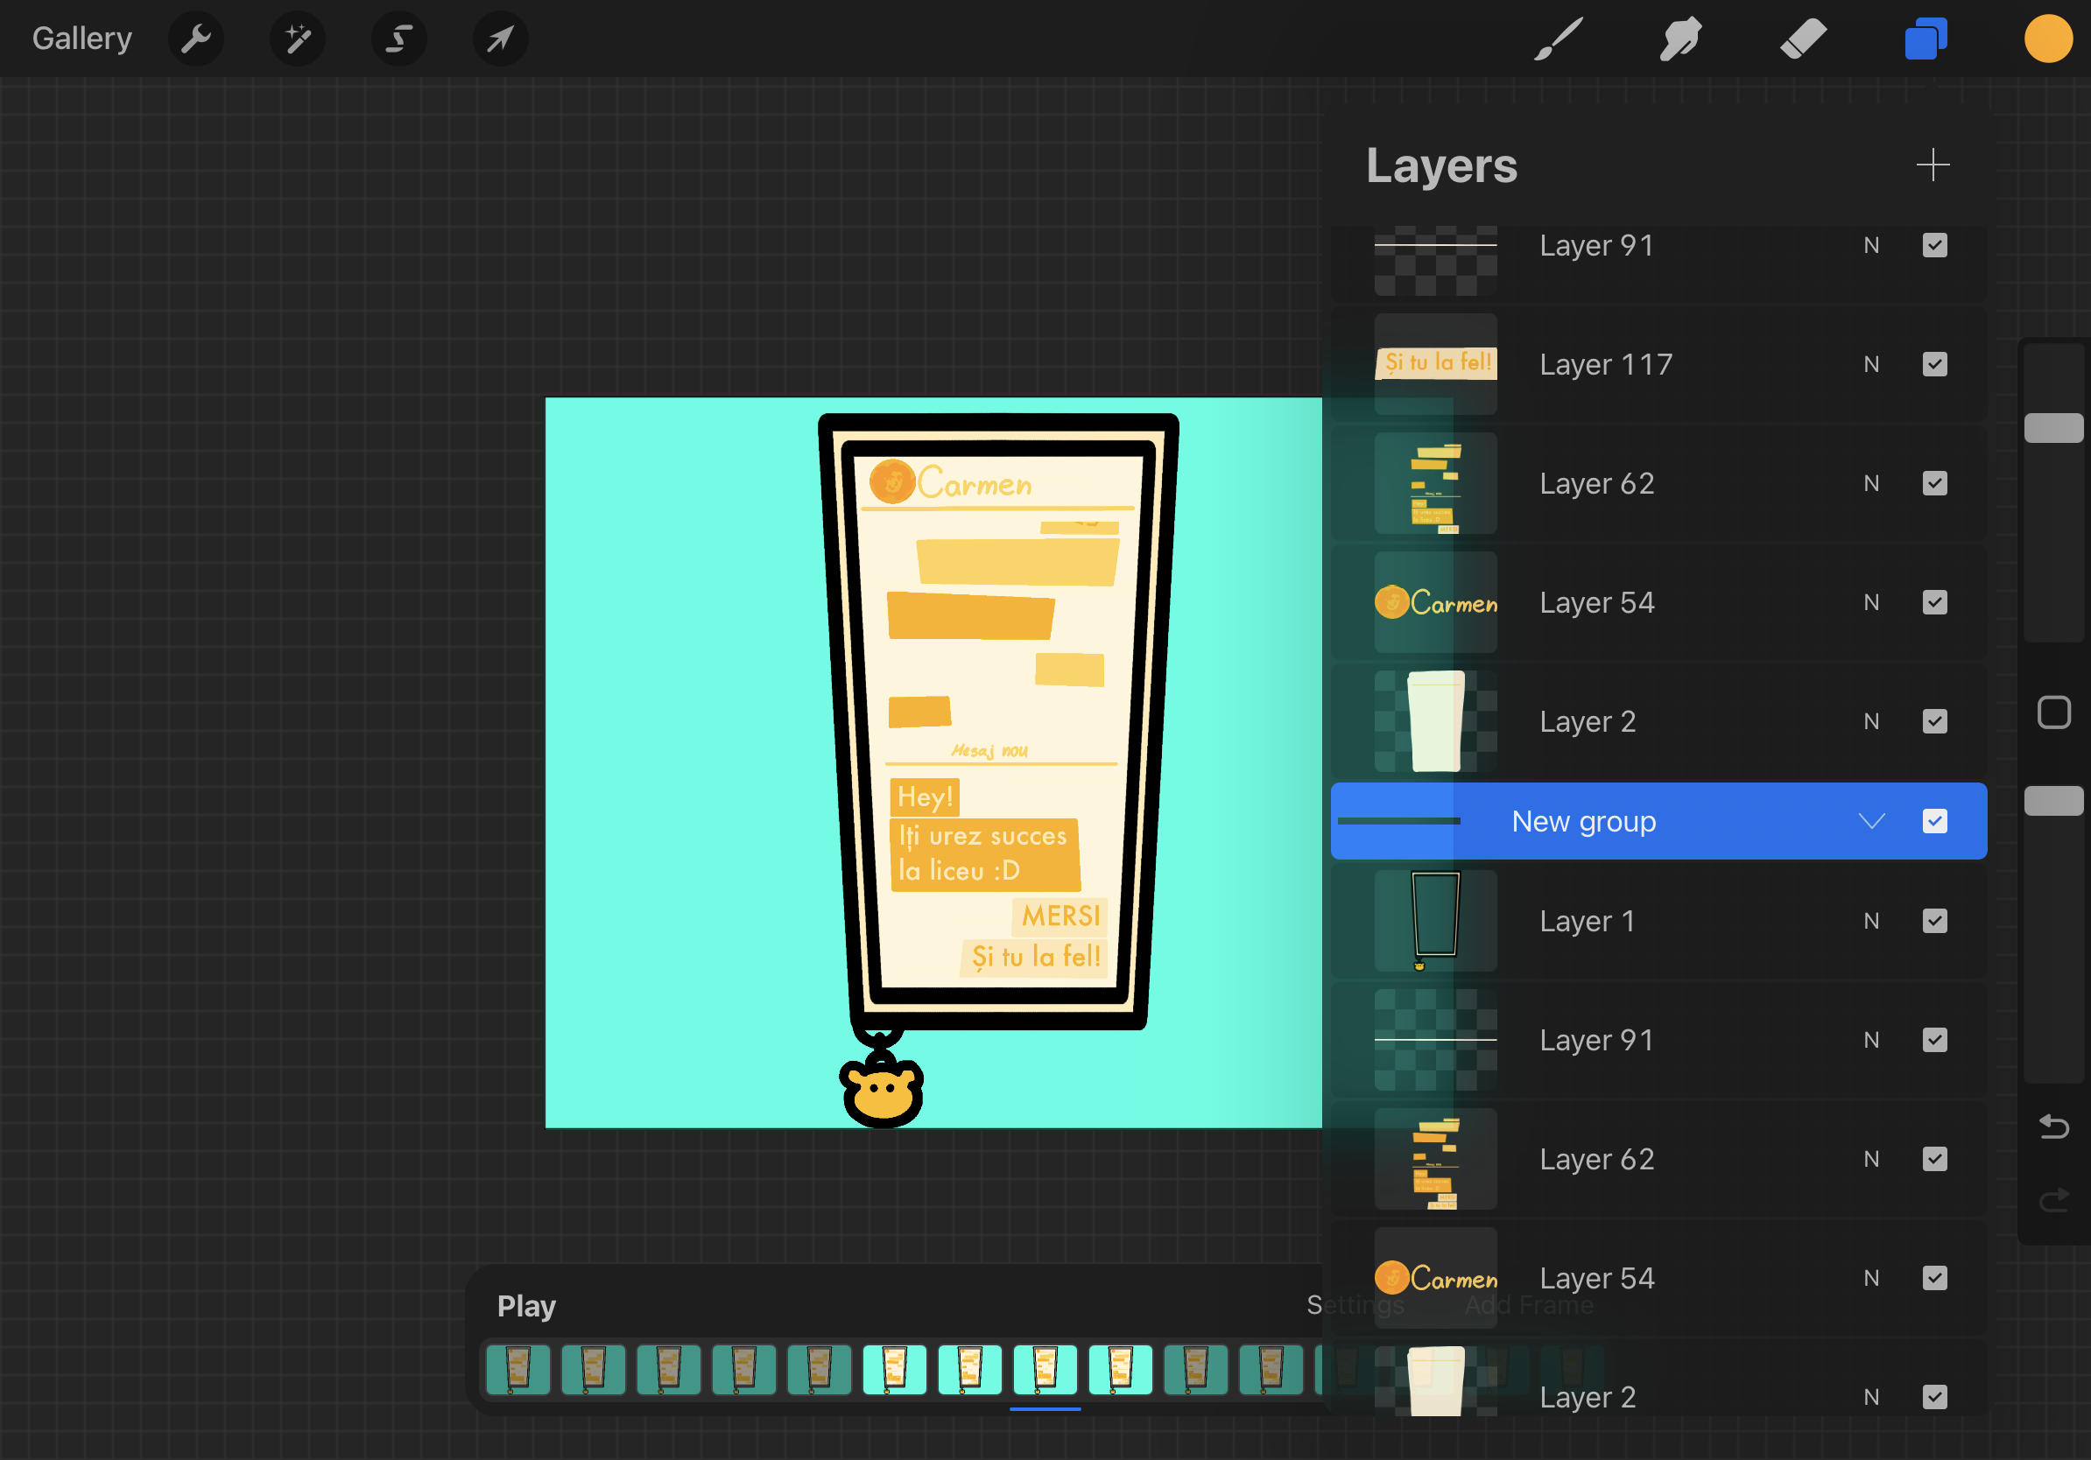
Task: Adjust the lower brush opacity slider handle
Action: coord(2053,801)
